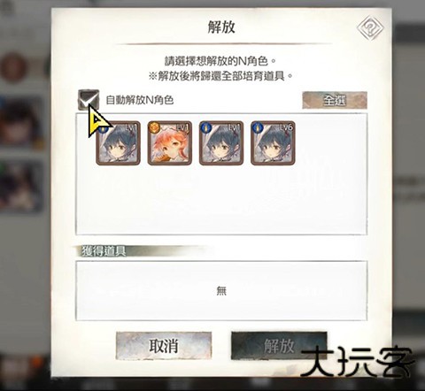The image size is (425, 391).
Task: Click the 解放 dialog title
Action: click(x=221, y=27)
